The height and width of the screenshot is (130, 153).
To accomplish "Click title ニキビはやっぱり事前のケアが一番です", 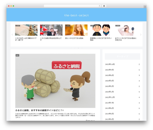I will [26, 39].
